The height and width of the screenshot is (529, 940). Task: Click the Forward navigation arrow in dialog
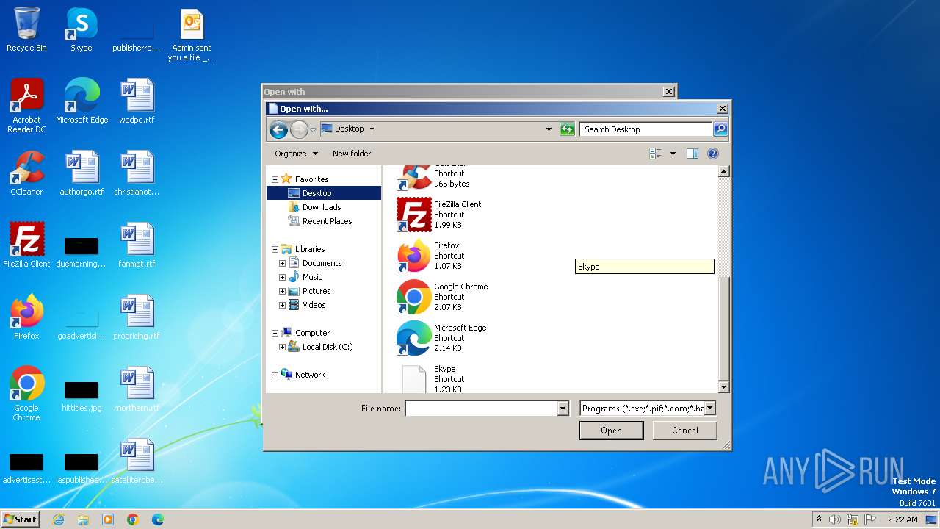click(x=299, y=130)
